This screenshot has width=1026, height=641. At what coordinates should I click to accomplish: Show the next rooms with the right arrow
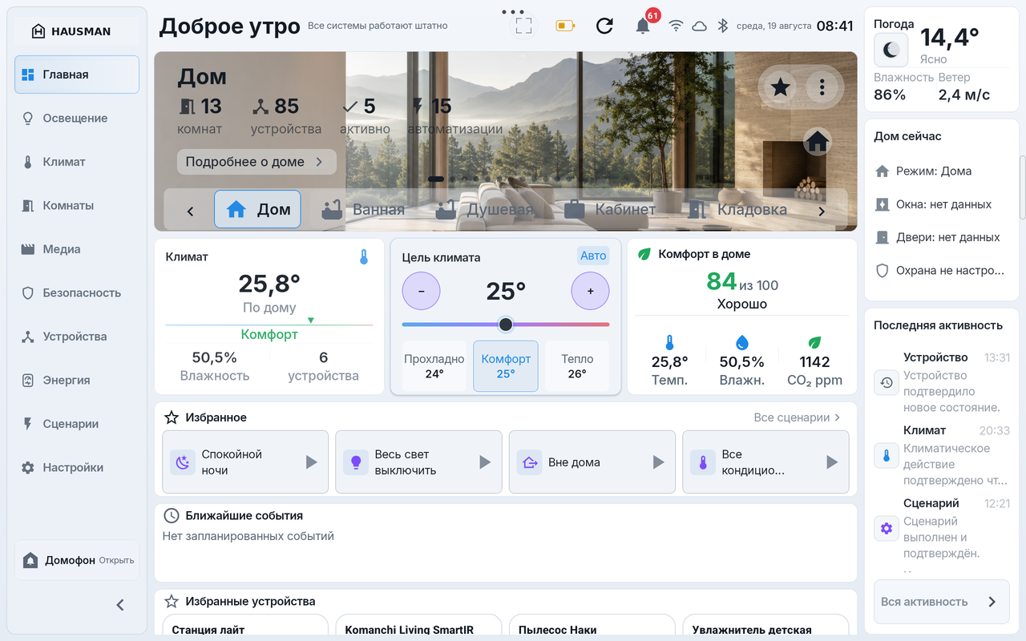[x=821, y=212]
